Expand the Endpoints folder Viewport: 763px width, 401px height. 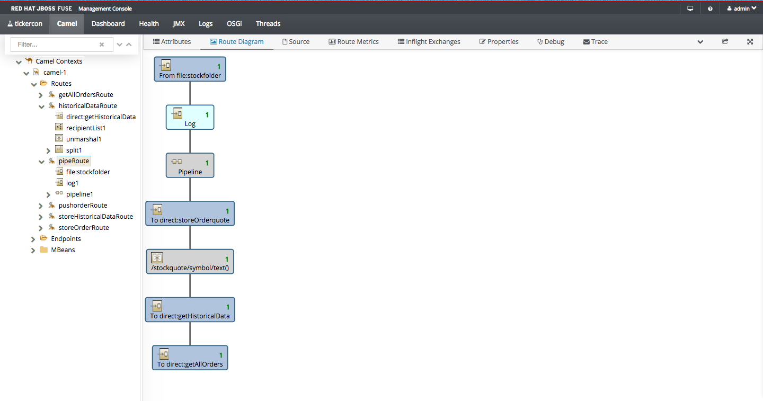click(x=33, y=239)
